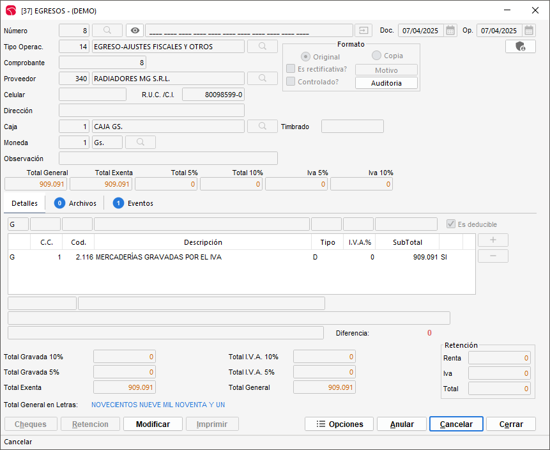
Task: Switch to the Eventos tab
Action: tap(133, 203)
